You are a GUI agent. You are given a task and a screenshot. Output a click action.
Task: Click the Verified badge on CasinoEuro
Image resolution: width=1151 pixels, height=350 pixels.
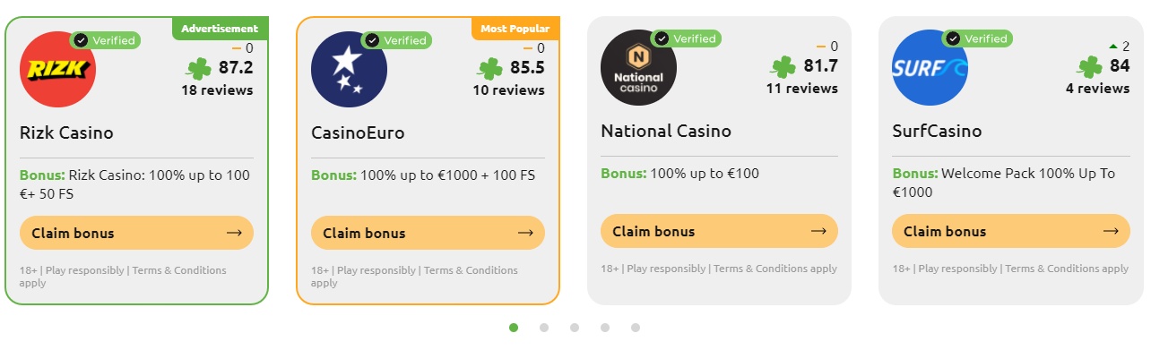pyautogui.click(x=396, y=40)
